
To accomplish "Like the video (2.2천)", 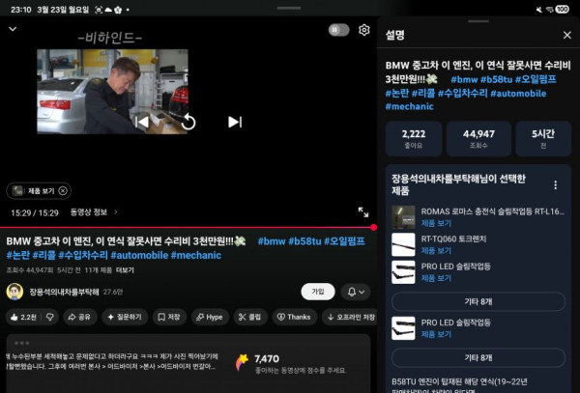I will pyautogui.click(x=23, y=317).
